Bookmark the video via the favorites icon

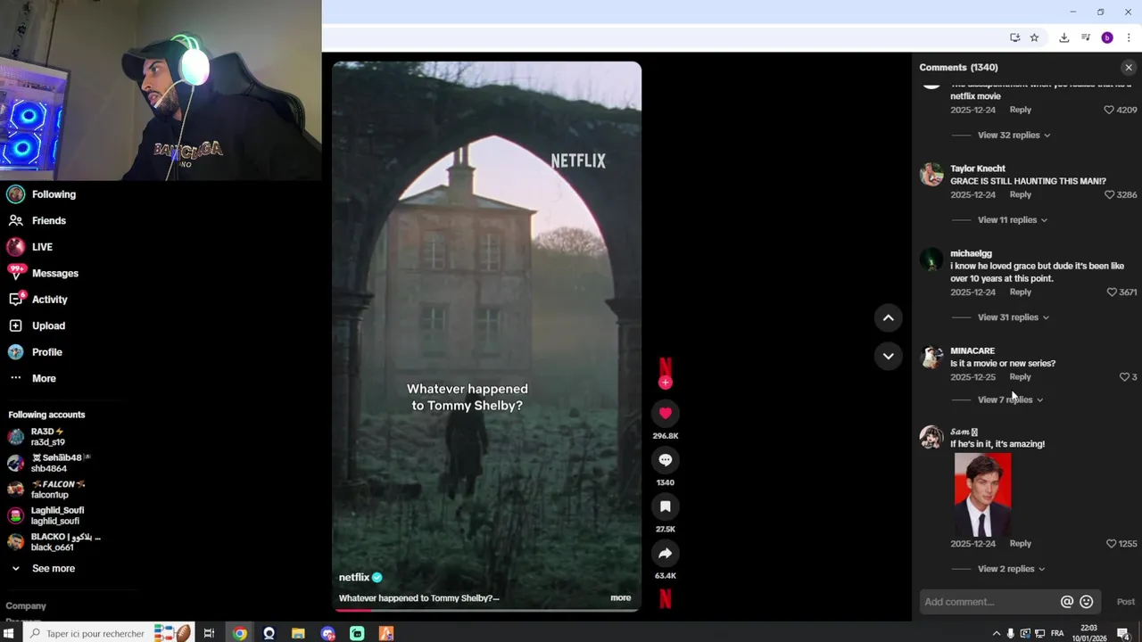tap(665, 506)
